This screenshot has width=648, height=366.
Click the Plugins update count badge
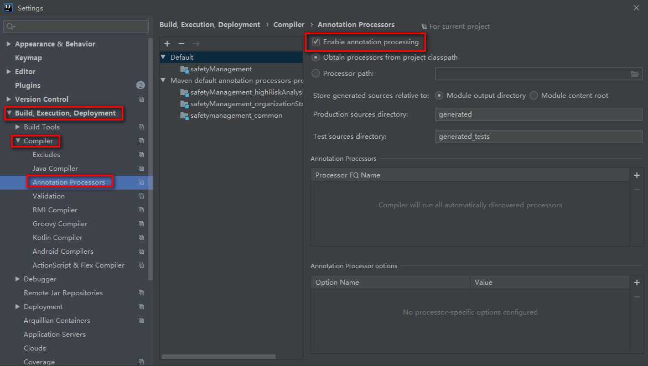click(141, 85)
